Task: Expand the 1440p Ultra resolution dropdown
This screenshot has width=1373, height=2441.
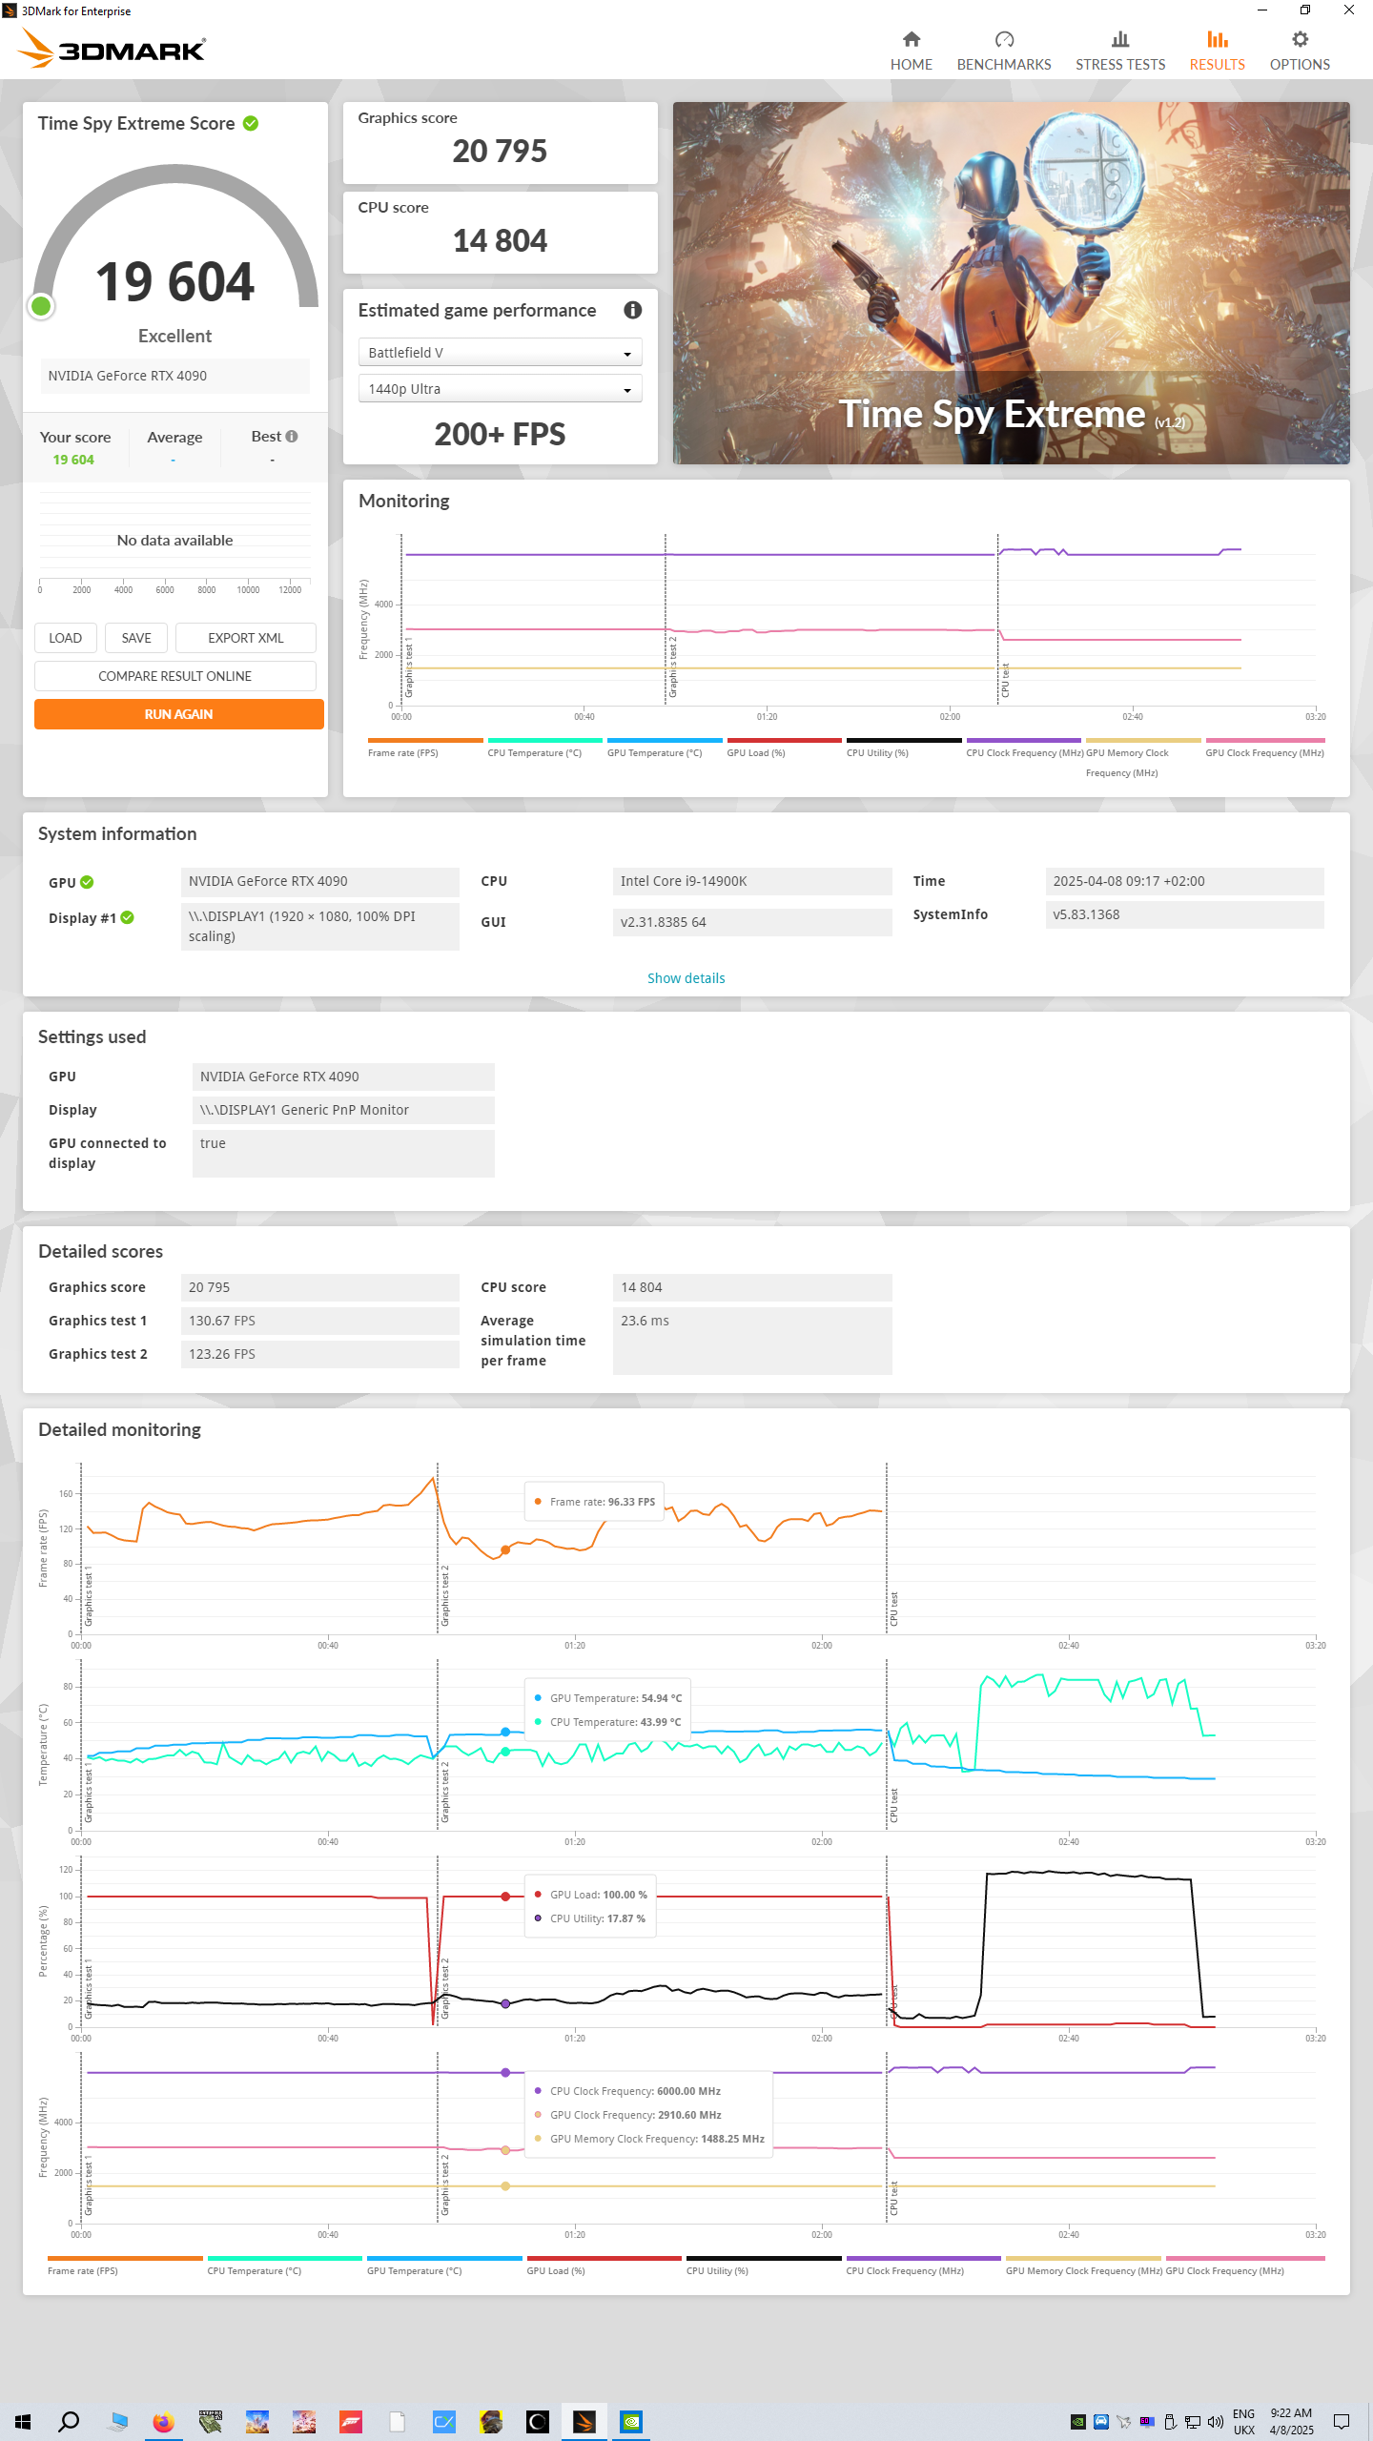Action: point(500,389)
